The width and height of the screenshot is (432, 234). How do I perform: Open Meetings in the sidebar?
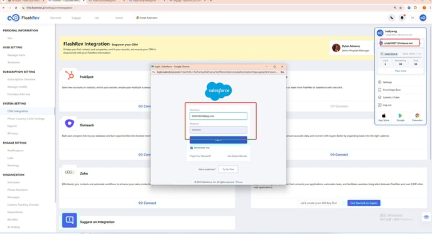(x=13, y=166)
